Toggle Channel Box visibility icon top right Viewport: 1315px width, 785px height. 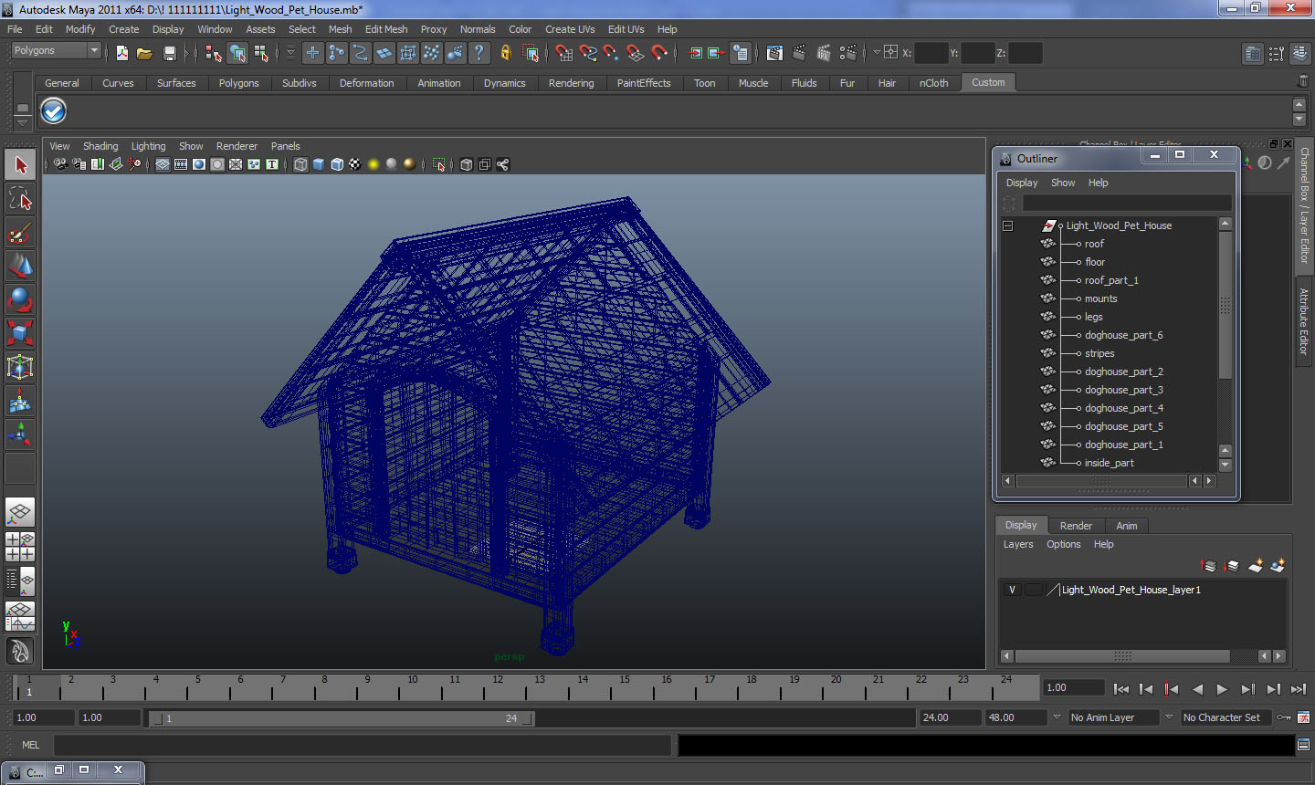pyautogui.click(x=1300, y=54)
